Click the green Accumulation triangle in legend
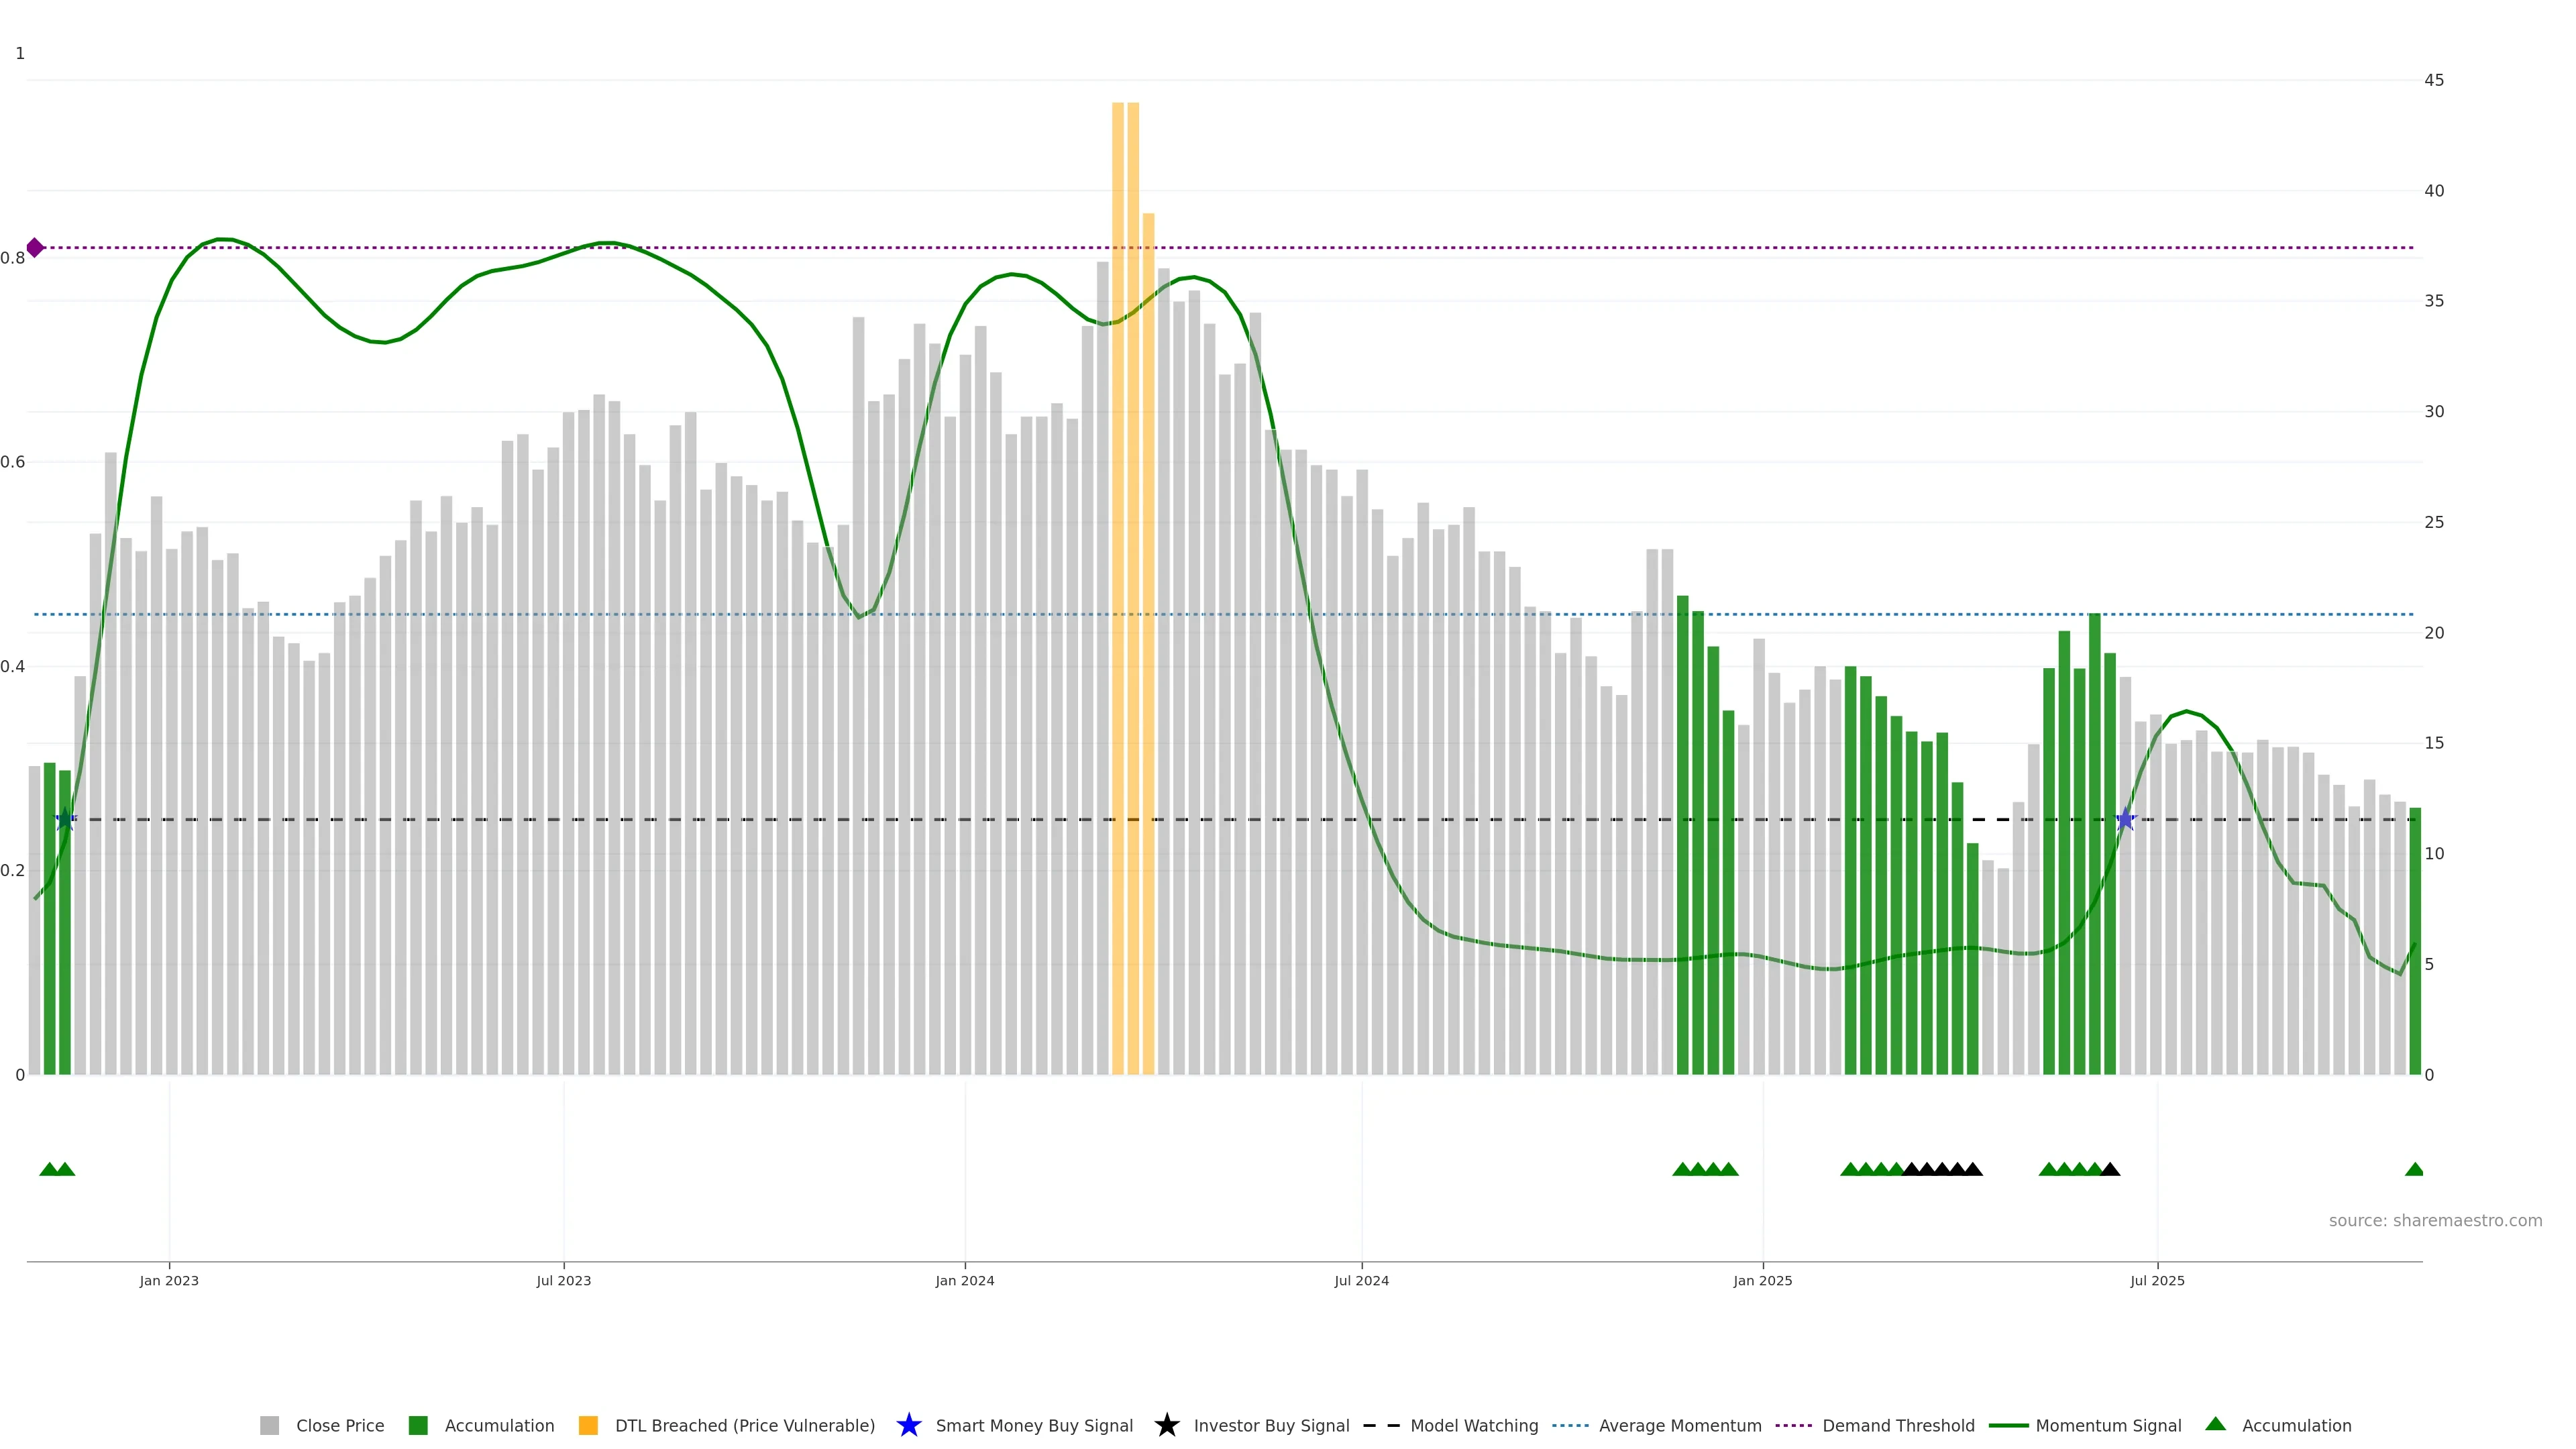 tap(2215, 1424)
